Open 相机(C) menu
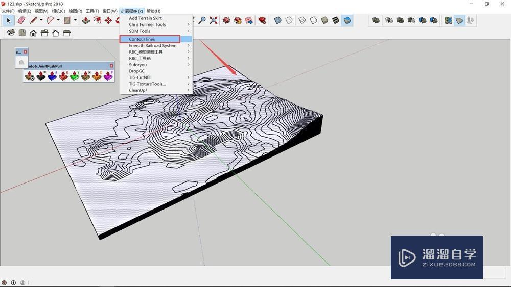 58,11
